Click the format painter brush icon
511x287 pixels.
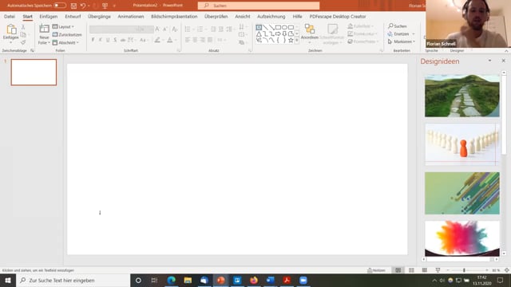[x=23, y=42]
